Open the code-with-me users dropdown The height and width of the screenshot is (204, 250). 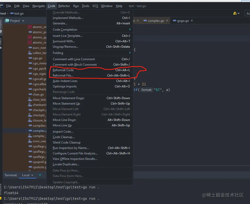pyautogui.click(x=236, y=13)
